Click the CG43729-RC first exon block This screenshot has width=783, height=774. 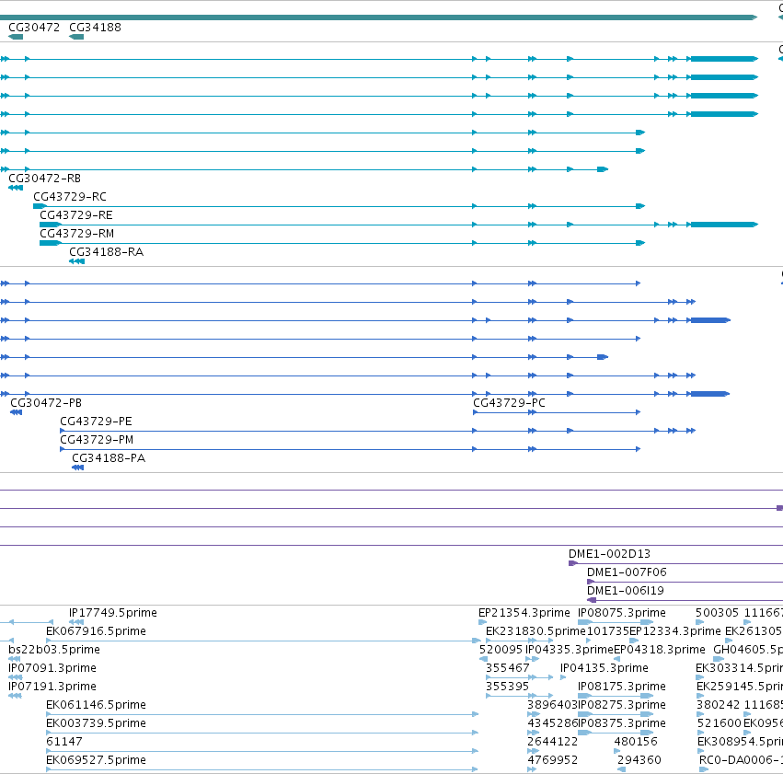[x=40, y=206]
